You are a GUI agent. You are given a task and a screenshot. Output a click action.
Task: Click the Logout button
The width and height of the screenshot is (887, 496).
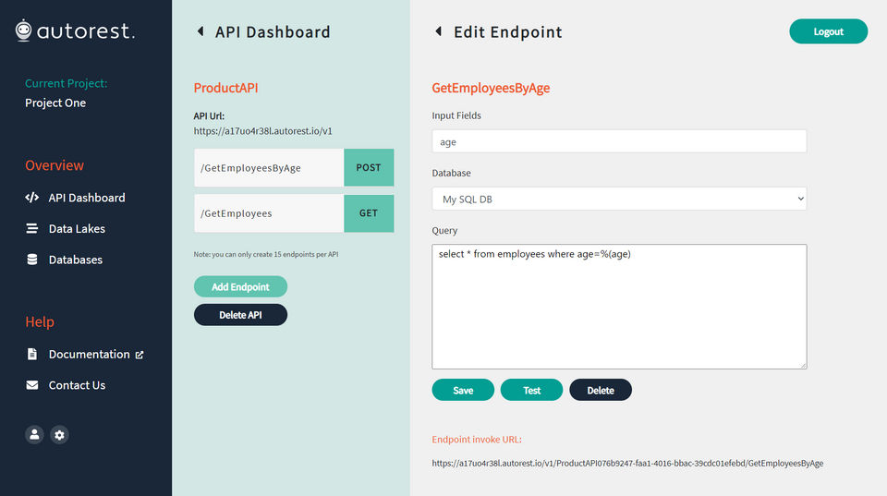[x=828, y=31]
